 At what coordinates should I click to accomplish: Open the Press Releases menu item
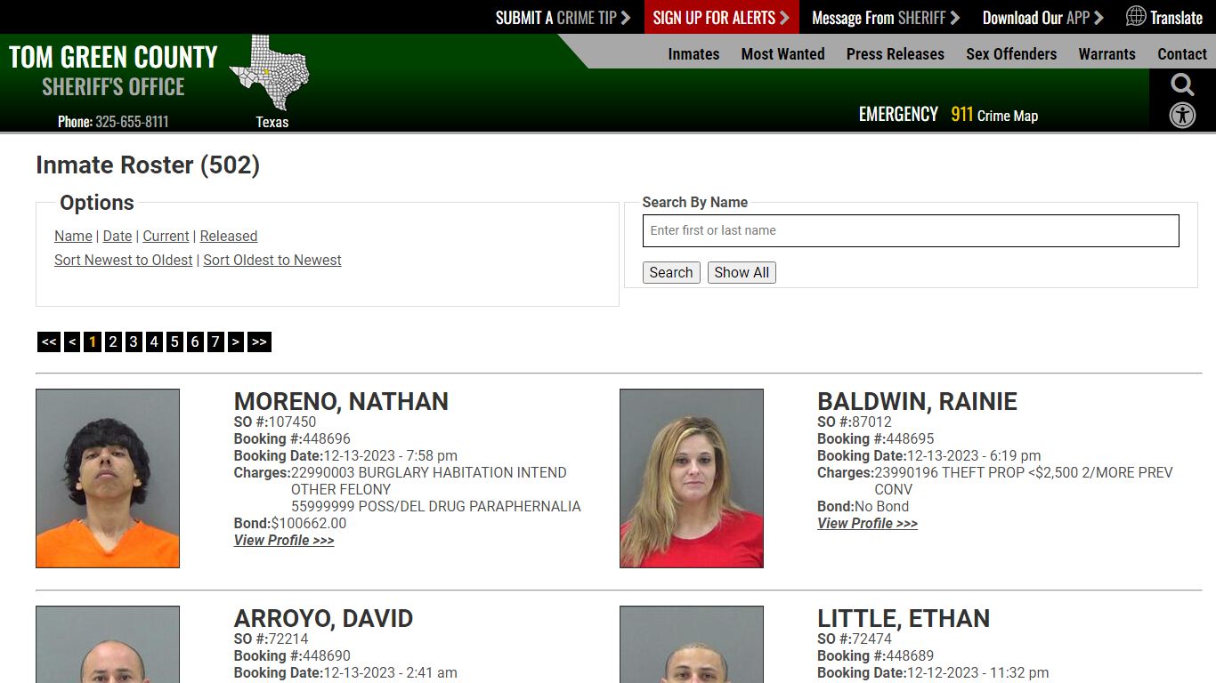click(895, 53)
